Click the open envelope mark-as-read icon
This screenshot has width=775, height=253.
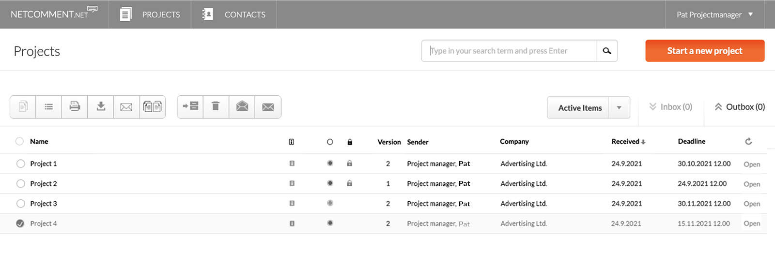coord(242,107)
